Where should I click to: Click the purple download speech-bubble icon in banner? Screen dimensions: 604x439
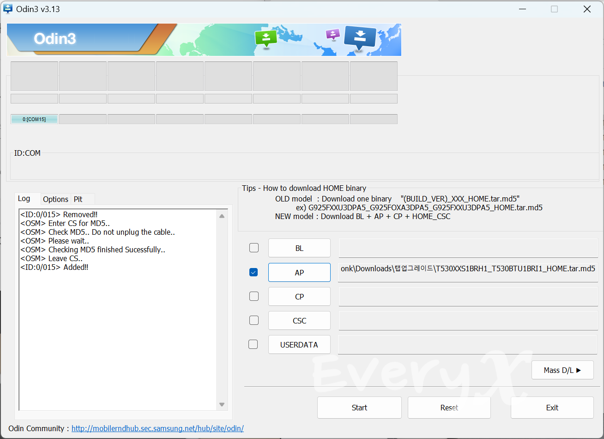click(332, 34)
